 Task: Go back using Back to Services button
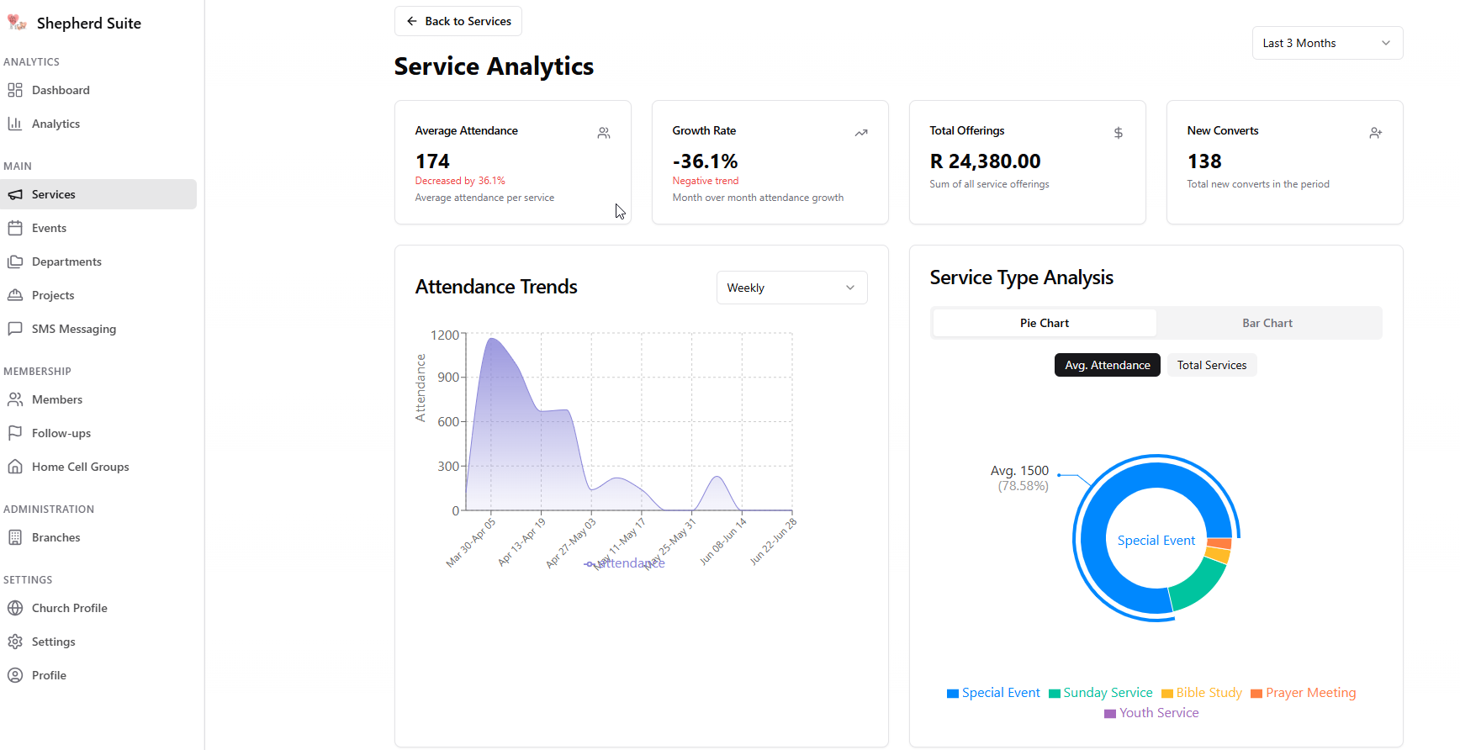coord(458,21)
